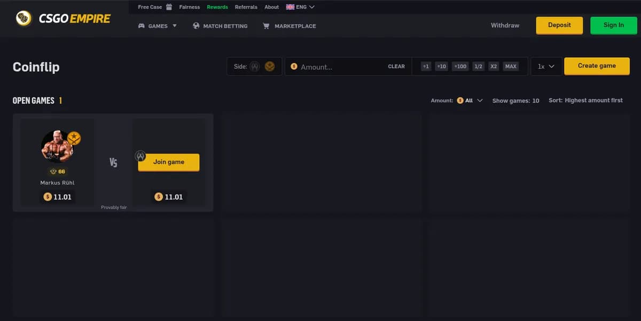Click the CSGO Empire coin logo

coord(24,19)
